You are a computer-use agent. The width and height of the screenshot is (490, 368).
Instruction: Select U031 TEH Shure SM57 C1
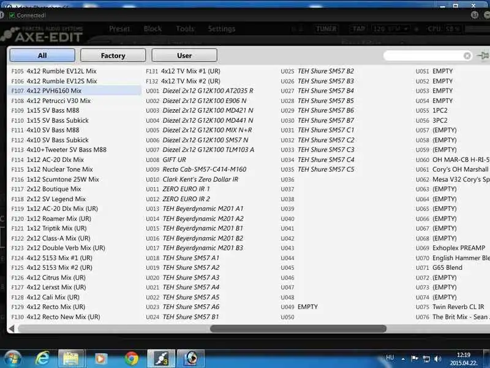click(x=344, y=130)
